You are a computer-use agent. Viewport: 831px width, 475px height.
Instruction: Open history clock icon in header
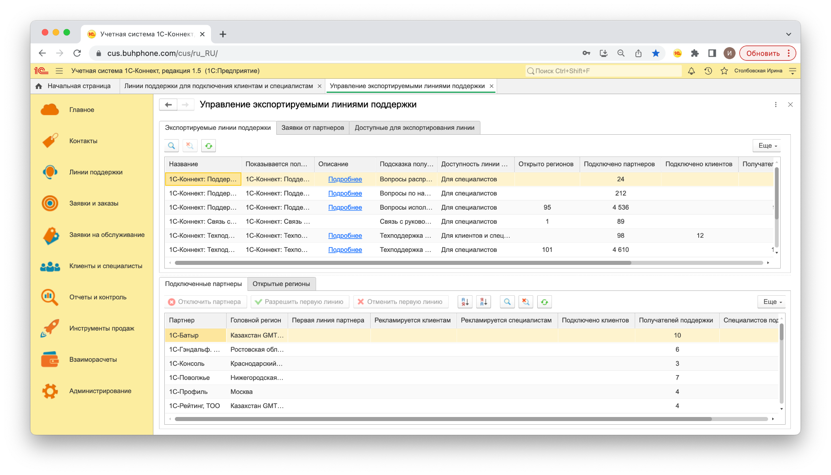point(708,71)
